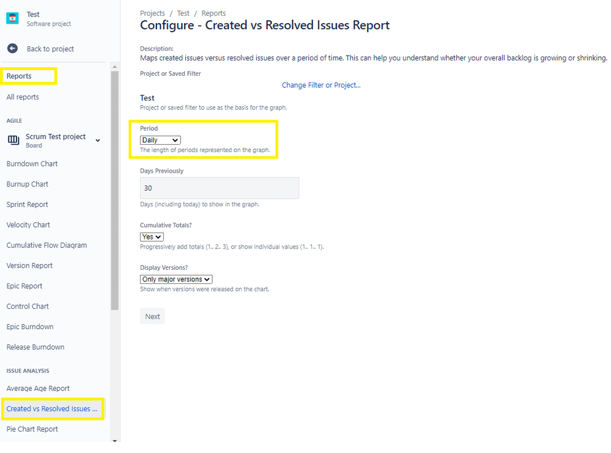Open the Pie Chart Report
The height and width of the screenshot is (453, 611).
pyautogui.click(x=32, y=429)
